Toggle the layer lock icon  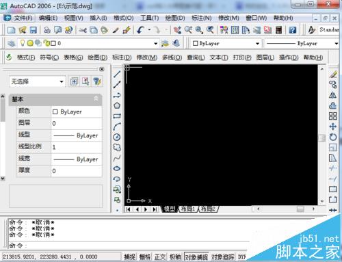(x=47, y=43)
